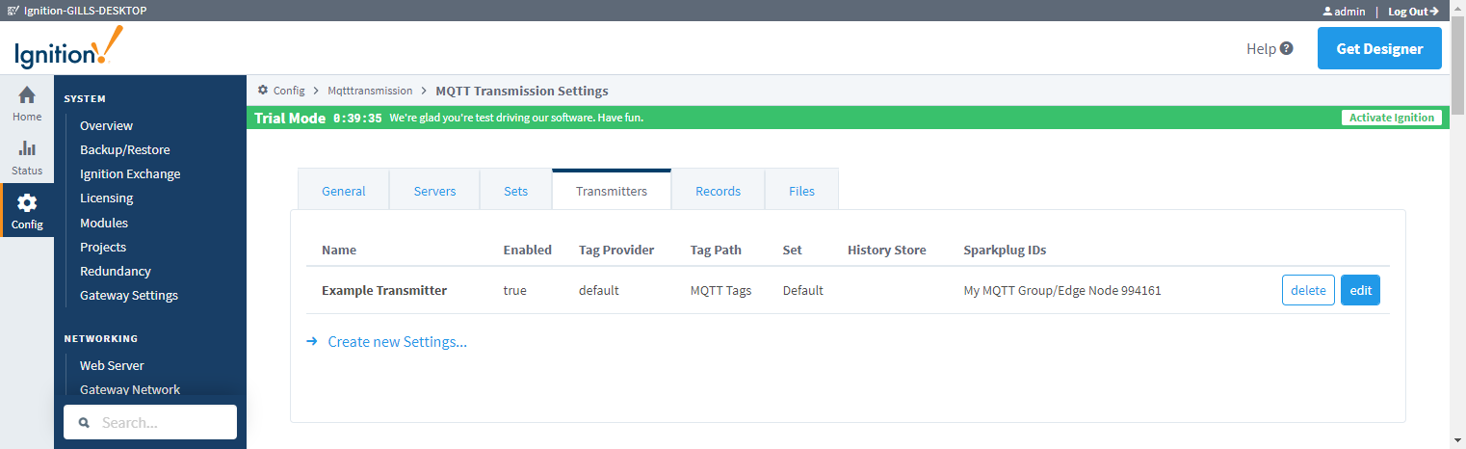Click the Help text link
Screen dimensions: 1466x449
coord(1261,48)
